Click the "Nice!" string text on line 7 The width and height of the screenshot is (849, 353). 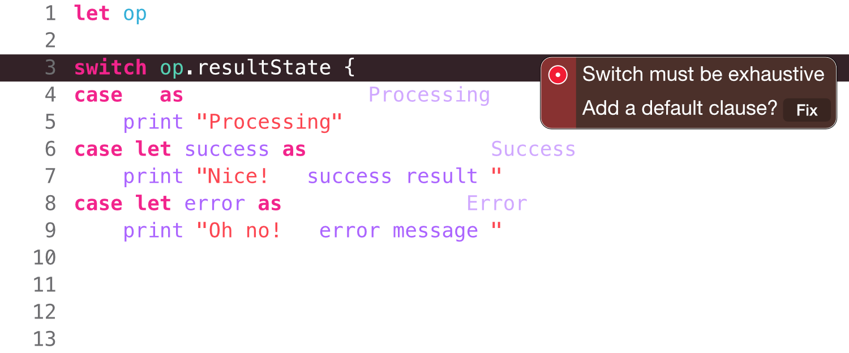tap(238, 176)
